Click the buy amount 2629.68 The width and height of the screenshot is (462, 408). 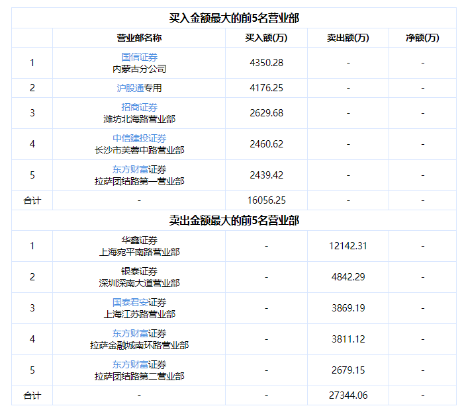coord(266,113)
